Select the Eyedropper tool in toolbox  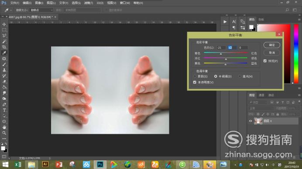click(x=4, y=53)
